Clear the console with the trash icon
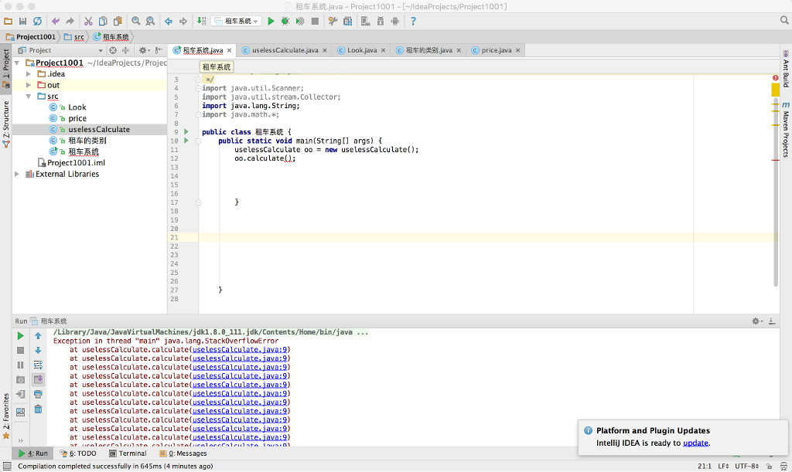Image resolution: width=792 pixels, height=472 pixels. click(38, 409)
